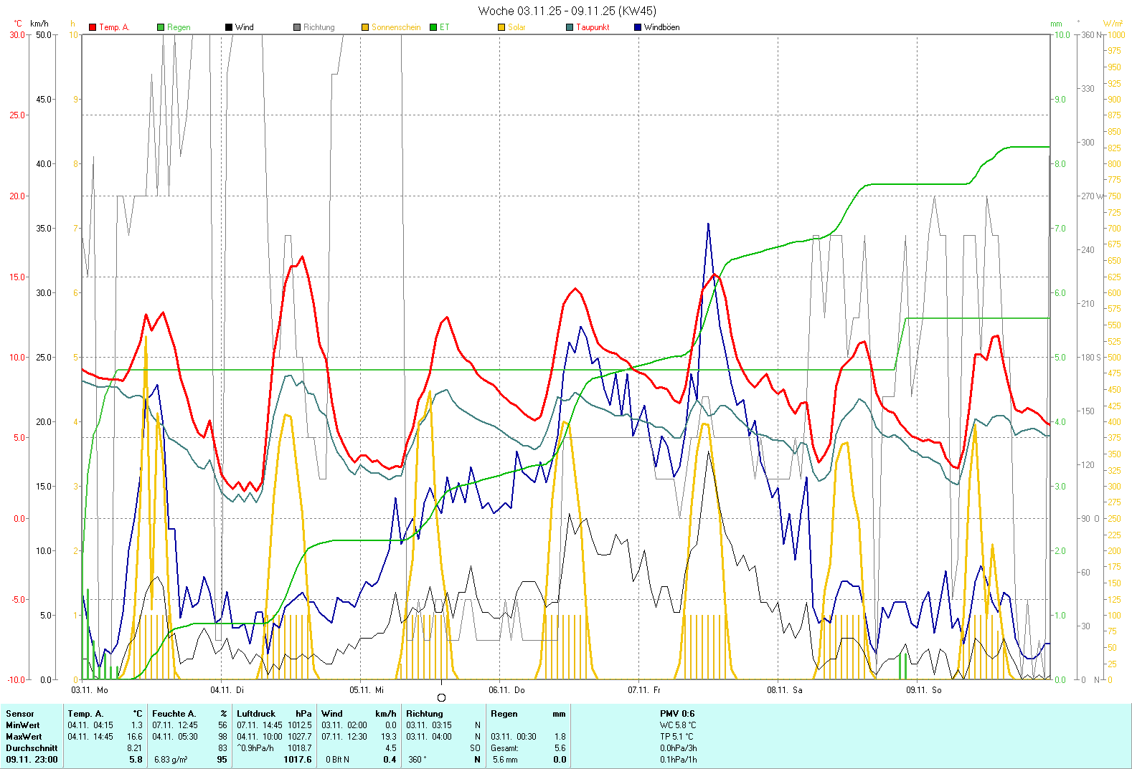Select the 07.11. Fr day label
Viewport: 1132px width, 769px height.
[644, 690]
